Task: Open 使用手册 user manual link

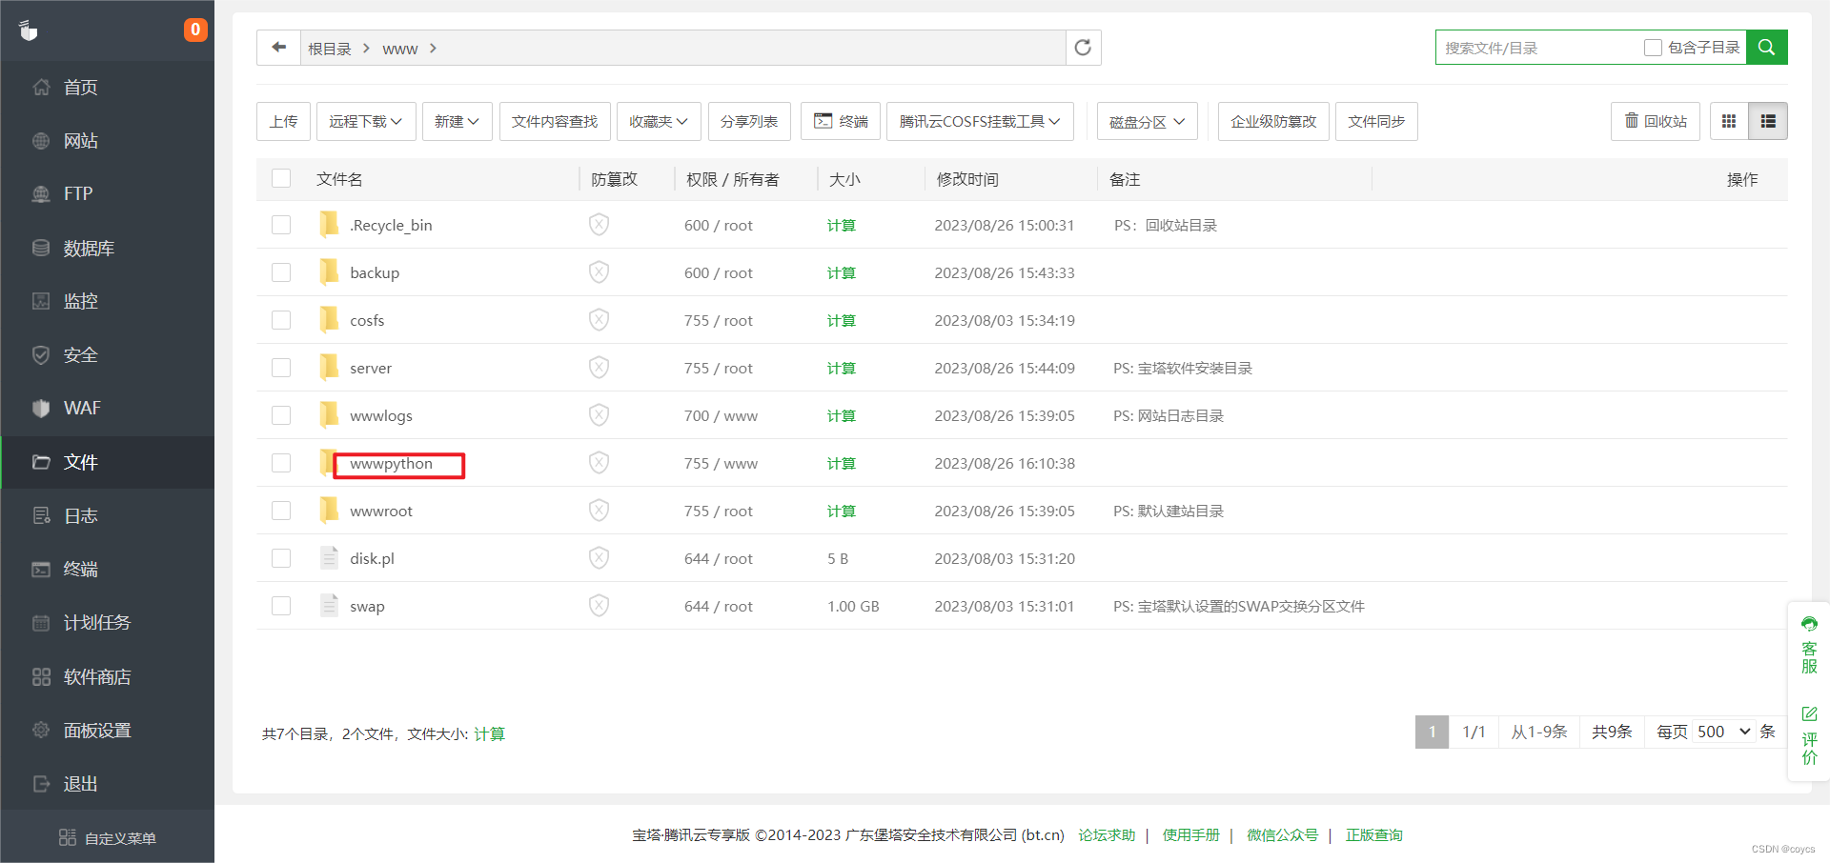Action: click(x=1190, y=834)
